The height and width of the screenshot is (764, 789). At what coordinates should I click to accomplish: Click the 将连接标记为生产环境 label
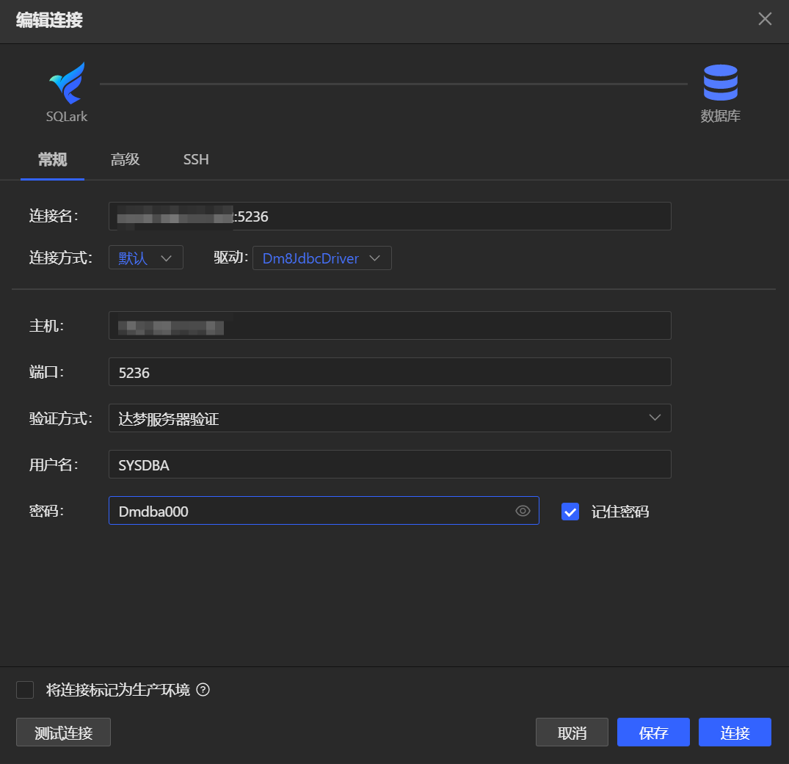click(x=118, y=690)
